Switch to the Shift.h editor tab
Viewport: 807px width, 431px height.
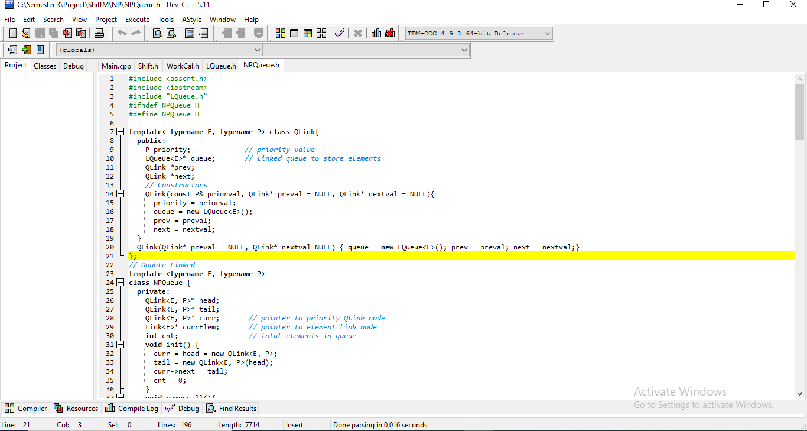click(148, 66)
